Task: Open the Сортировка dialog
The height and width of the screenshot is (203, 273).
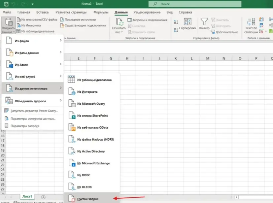Action: pyautogui.click(x=188, y=24)
